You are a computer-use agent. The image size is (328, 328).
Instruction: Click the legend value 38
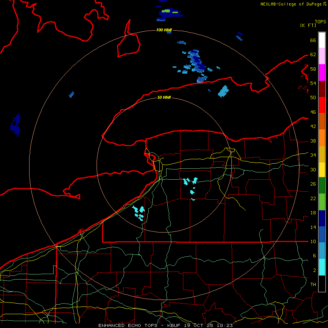click(313, 141)
